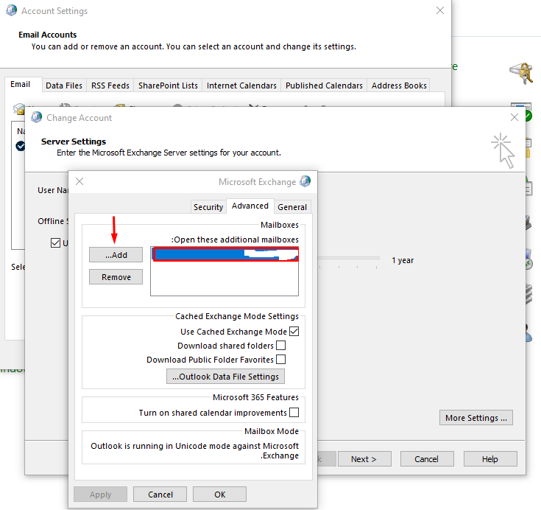Turn on shared calendar improvements checkbox

click(x=294, y=413)
